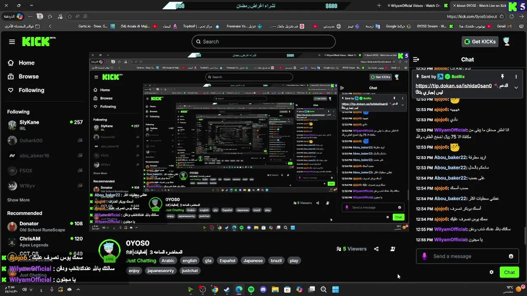Viewport: 527px width, 296px height.
Task: Click the browser profile avatar icon
Action: [40, 16]
